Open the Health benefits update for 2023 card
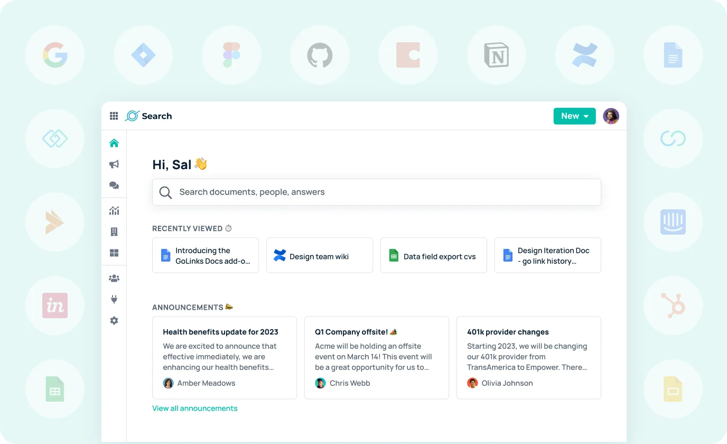The image size is (727, 444). click(x=224, y=357)
